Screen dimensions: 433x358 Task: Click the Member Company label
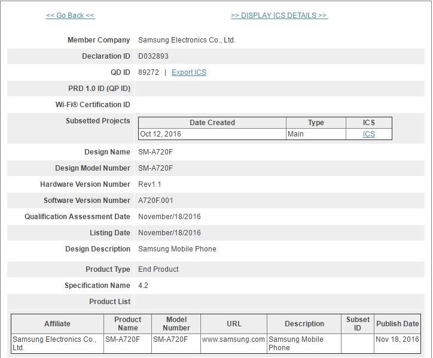(x=99, y=40)
